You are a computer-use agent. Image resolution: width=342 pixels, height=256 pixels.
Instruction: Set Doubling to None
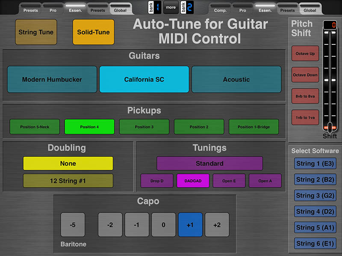coord(68,163)
